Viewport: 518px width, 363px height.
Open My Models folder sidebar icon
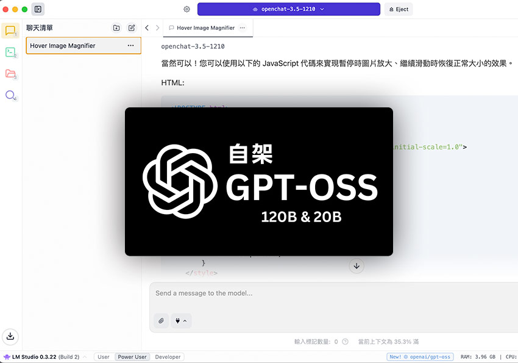(x=10, y=74)
